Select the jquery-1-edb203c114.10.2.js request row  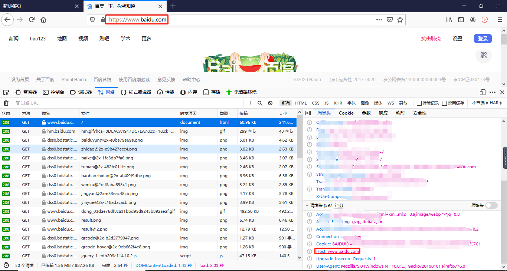148,256
